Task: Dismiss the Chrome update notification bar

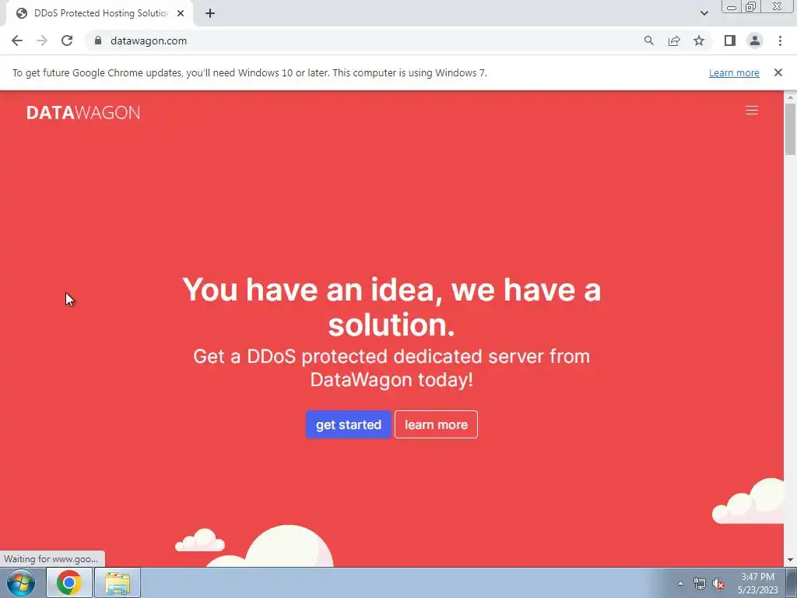Action: [778, 72]
